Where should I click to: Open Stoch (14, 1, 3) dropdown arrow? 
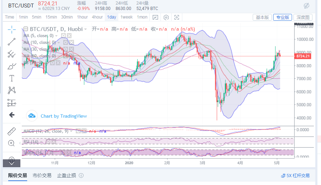[x=57, y=153]
